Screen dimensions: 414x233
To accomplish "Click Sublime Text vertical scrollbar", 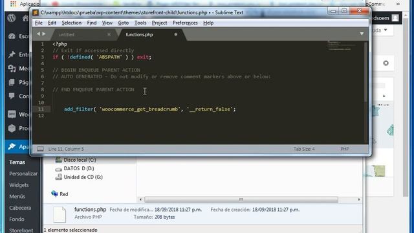I will (365, 71).
